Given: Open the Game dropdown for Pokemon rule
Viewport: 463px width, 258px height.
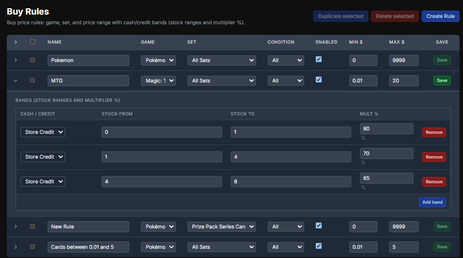Looking at the screenshot, I should pos(158,60).
